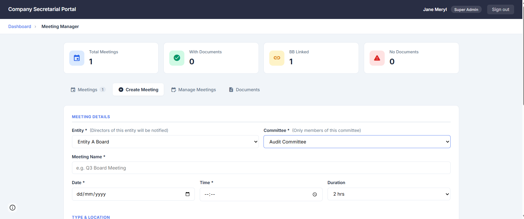Focus the Meeting Name input field
The height and width of the screenshot is (219, 524).
point(261,168)
